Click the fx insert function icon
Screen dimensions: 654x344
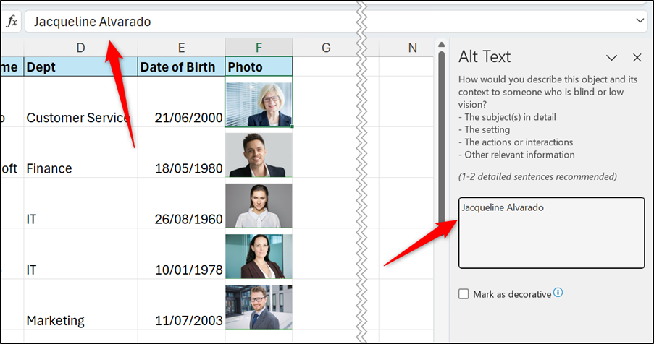point(12,22)
